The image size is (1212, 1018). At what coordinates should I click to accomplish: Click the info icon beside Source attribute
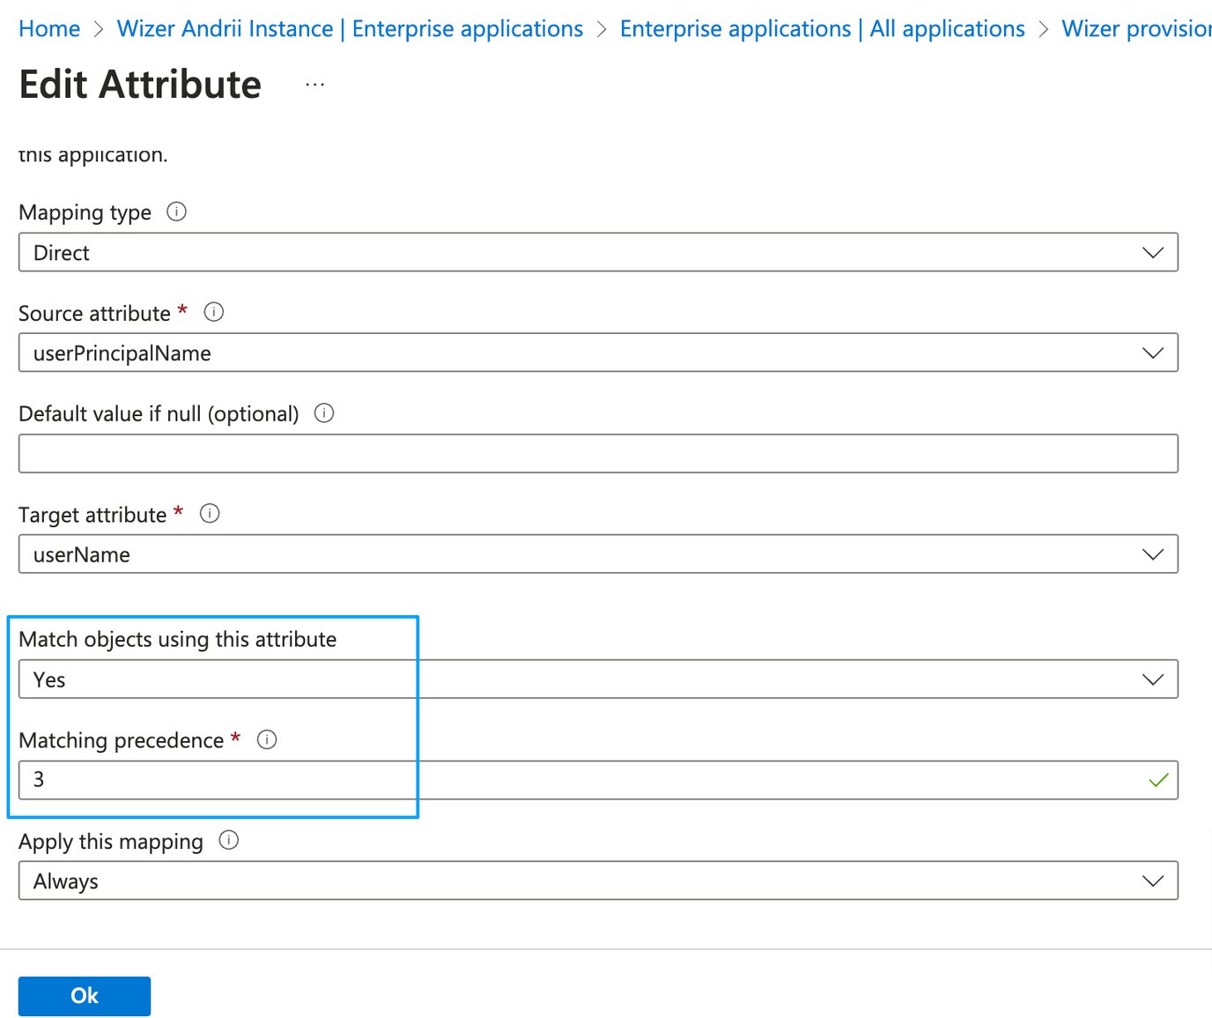[x=214, y=312]
